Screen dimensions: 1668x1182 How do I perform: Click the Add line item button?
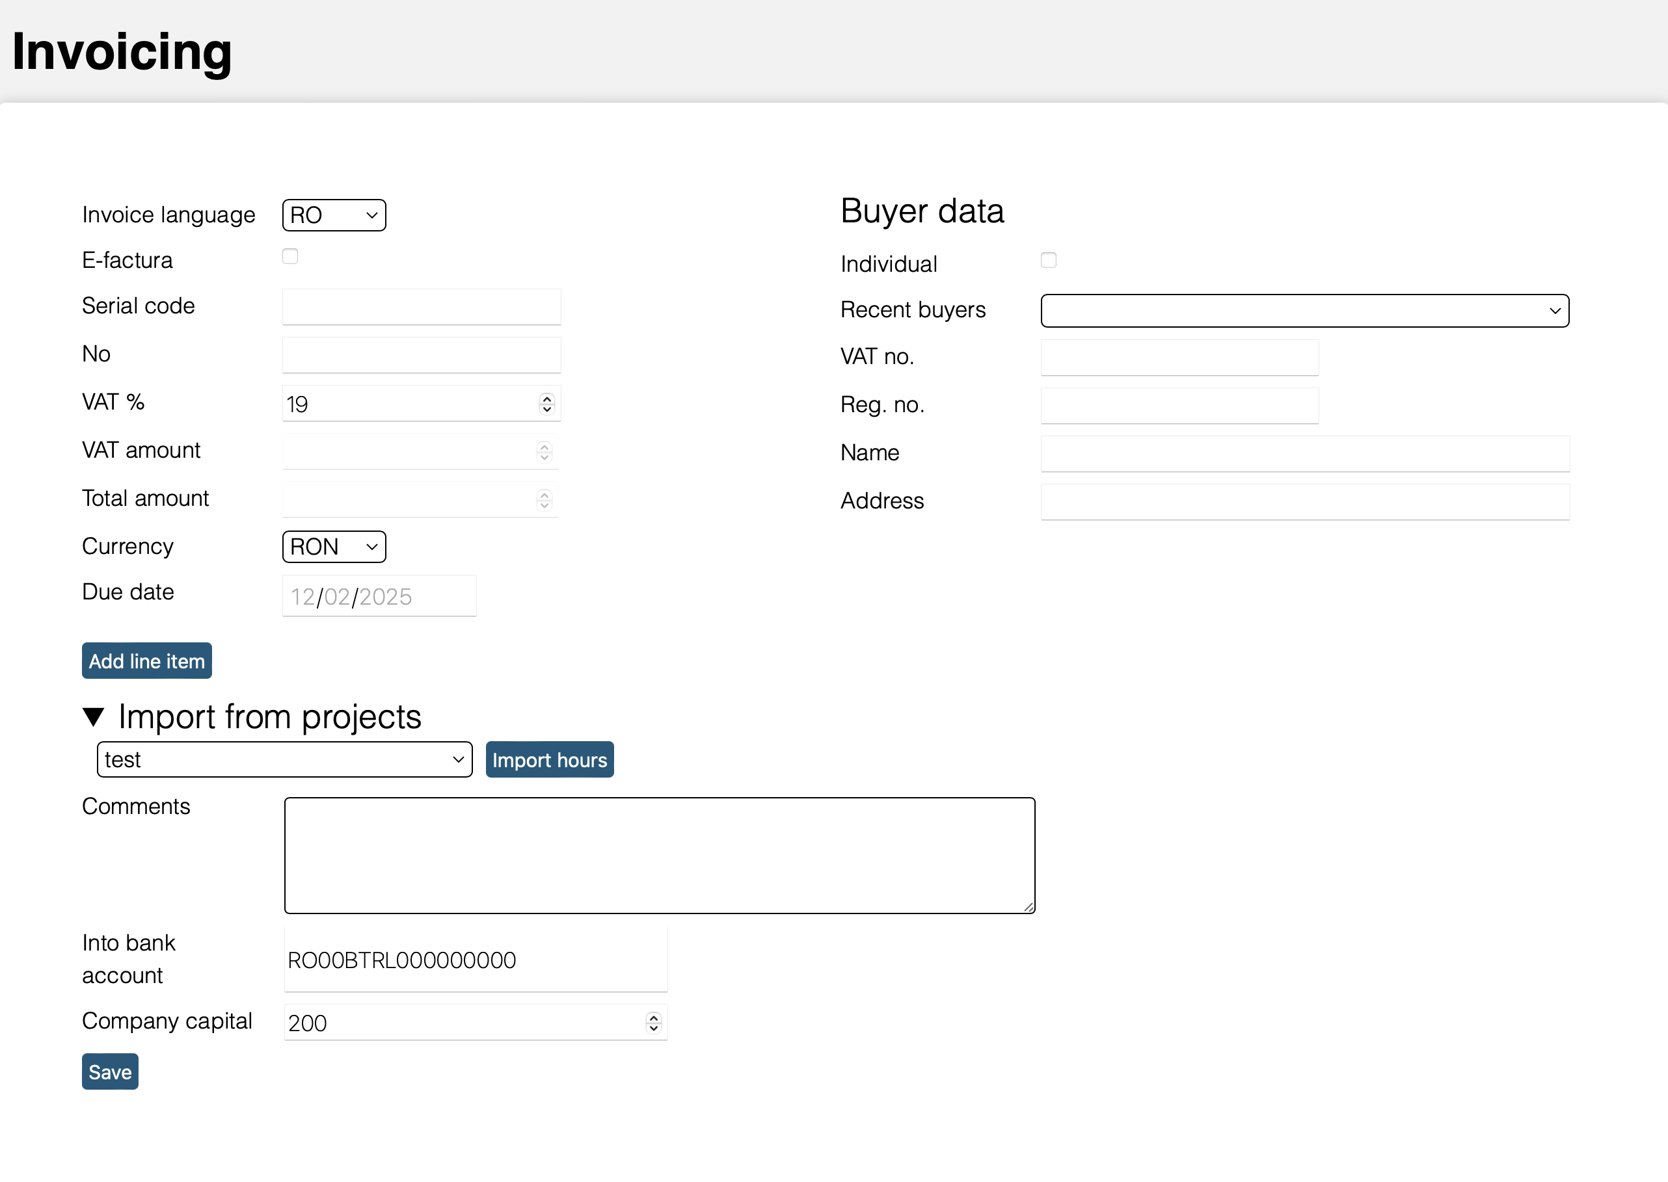pyautogui.click(x=147, y=661)
